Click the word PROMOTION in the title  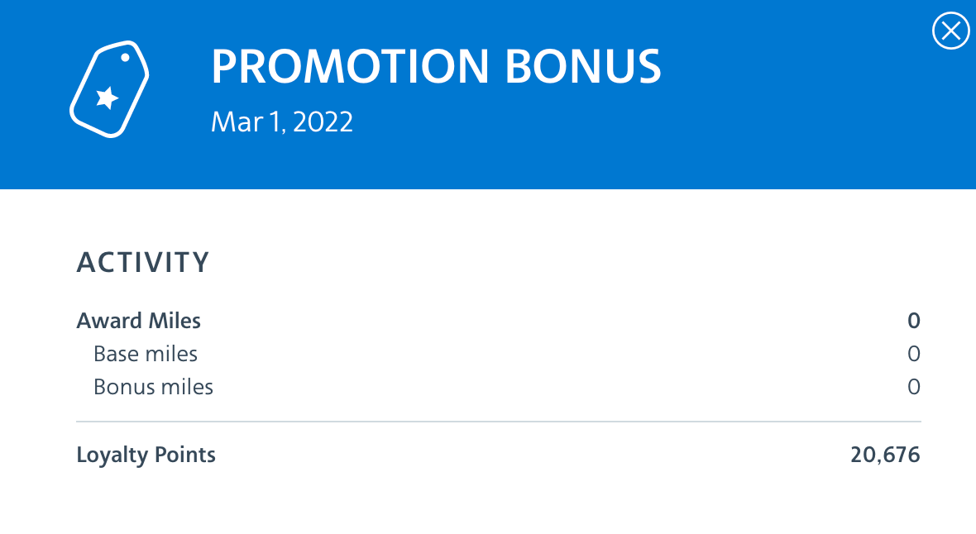click(350, 67)
